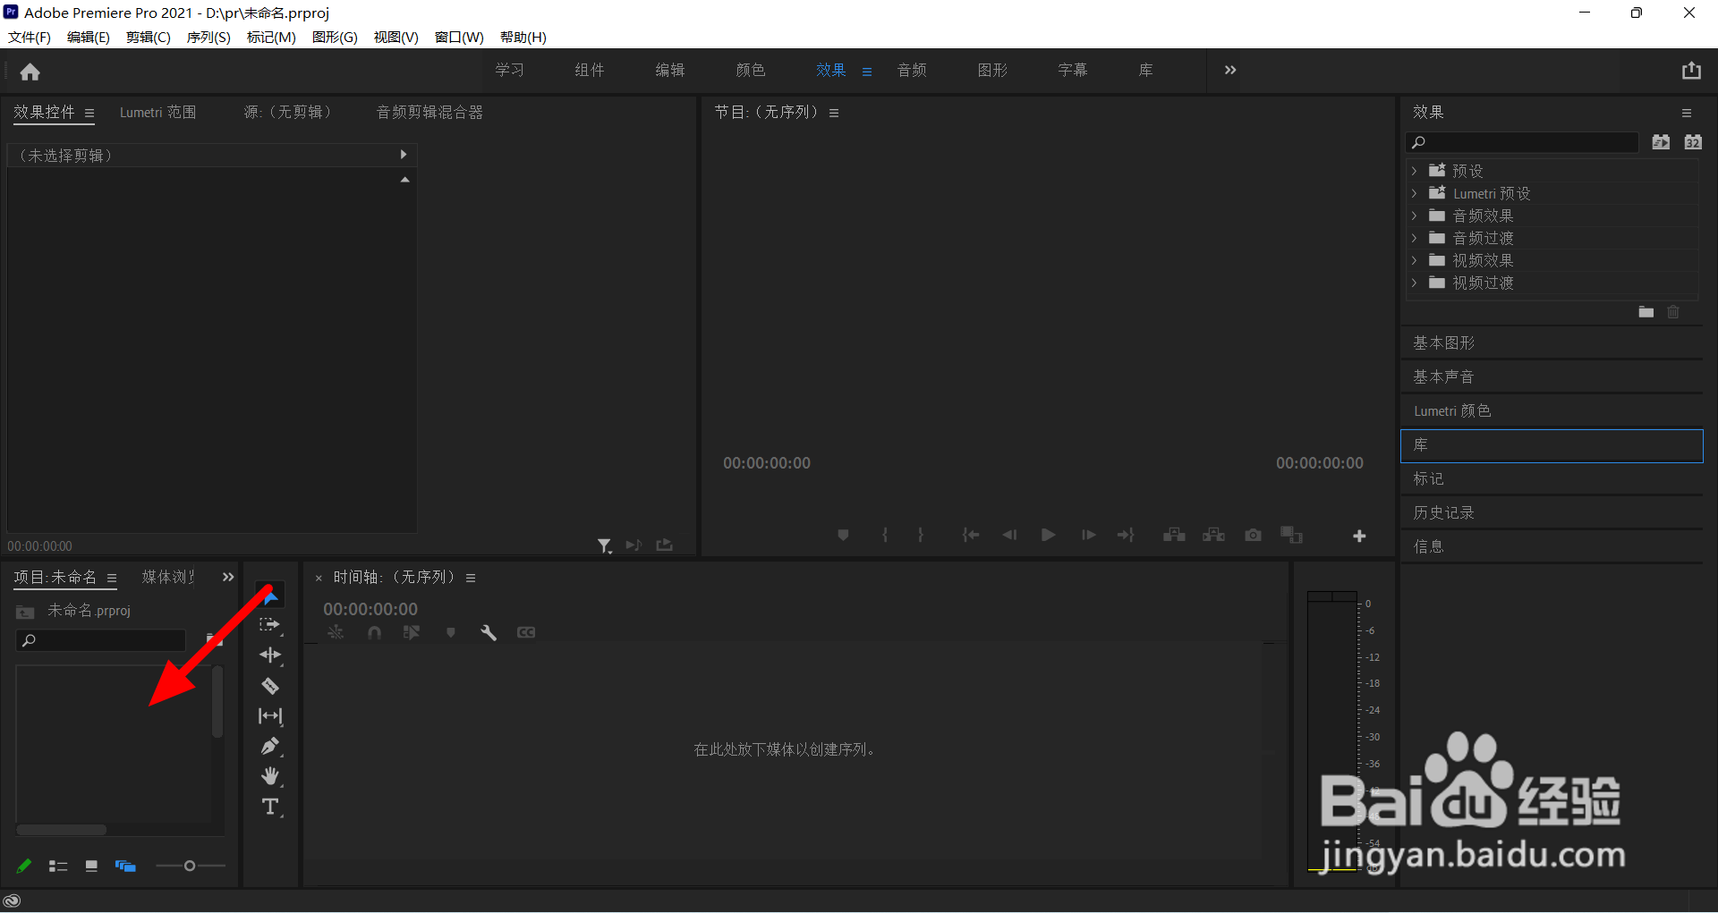
Task: Switch Project panel to List view
Action: 58,866
